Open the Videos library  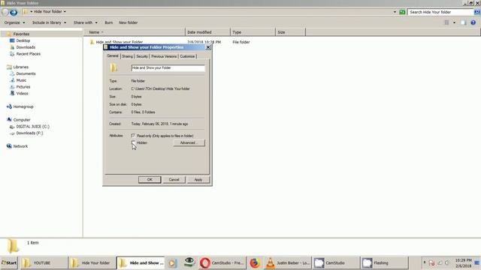pos(22,93)
